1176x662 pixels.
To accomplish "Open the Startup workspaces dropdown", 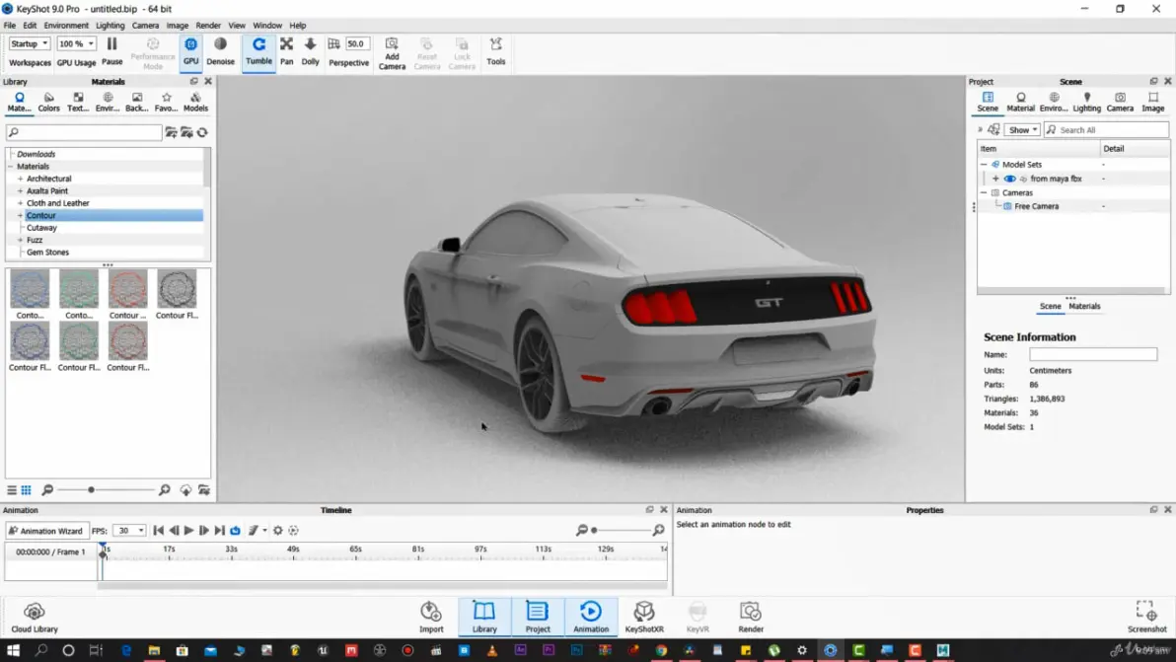I will (30, 43).
